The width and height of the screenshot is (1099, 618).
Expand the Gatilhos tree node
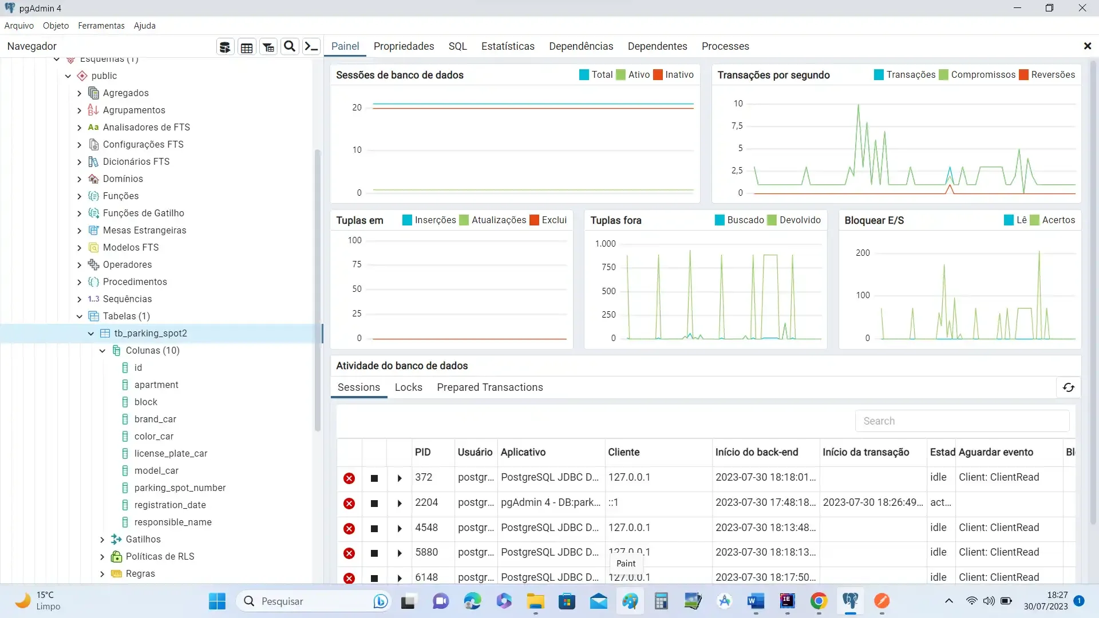pos(102,539)
